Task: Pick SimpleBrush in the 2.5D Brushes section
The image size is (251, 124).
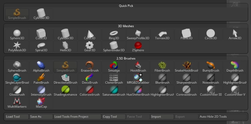Action: point(65,67)
